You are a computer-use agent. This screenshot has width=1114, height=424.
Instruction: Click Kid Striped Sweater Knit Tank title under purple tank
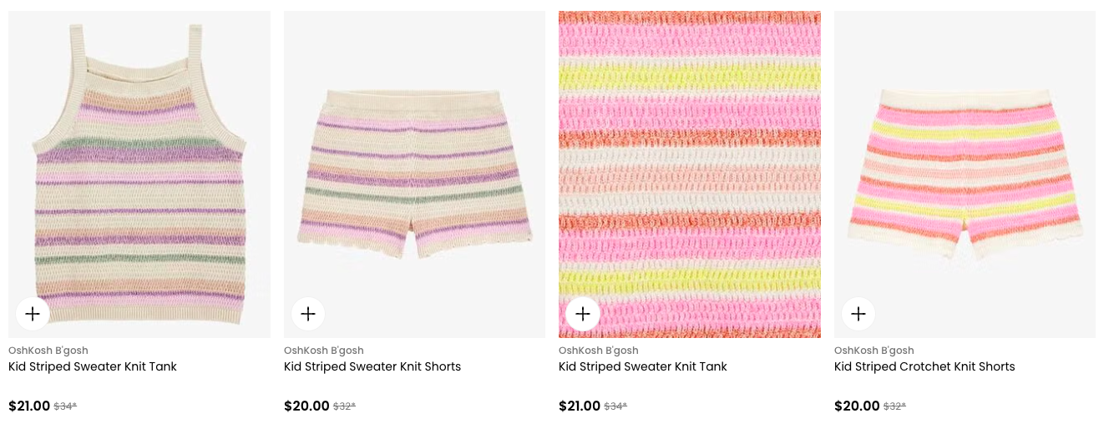point(93,366)
